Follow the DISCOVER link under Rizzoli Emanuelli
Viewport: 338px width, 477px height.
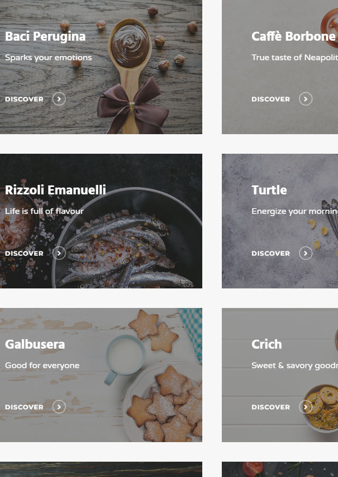pos(24,254)
